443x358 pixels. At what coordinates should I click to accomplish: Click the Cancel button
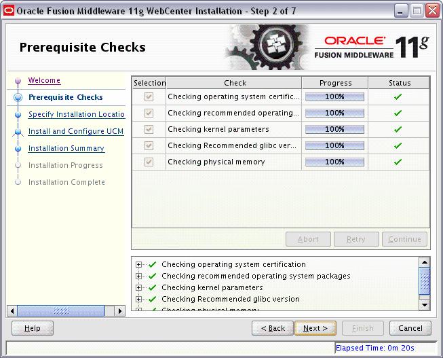point(410,328)
